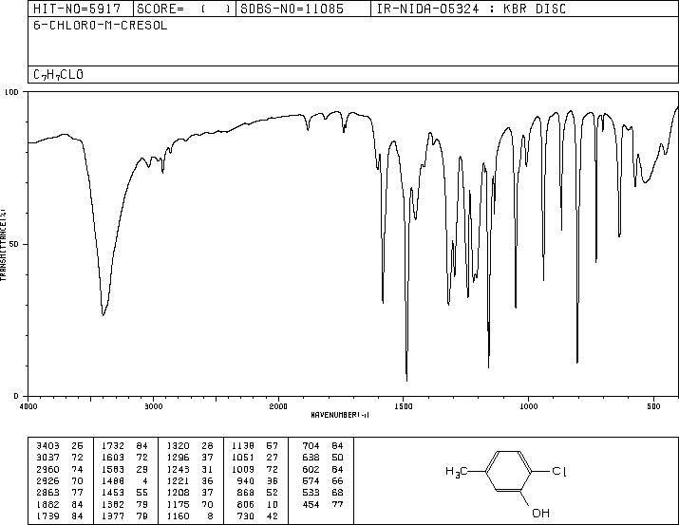Select peak value 806 in the table
The image size is (679, 525).
(246, 505)
